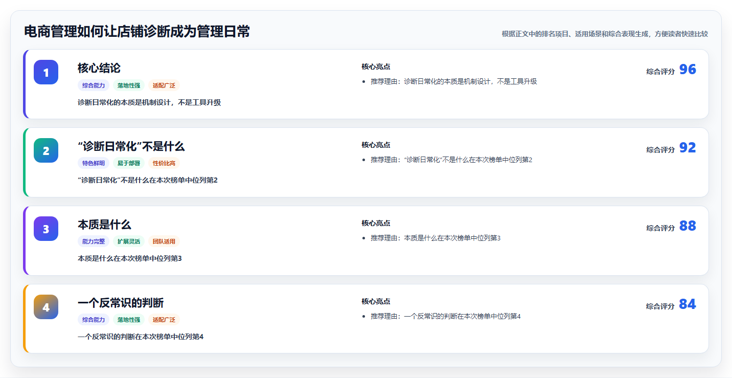Click the 综合评分 label beside 84
Viewport: 732px width, 378px height.
pos(660,306)
